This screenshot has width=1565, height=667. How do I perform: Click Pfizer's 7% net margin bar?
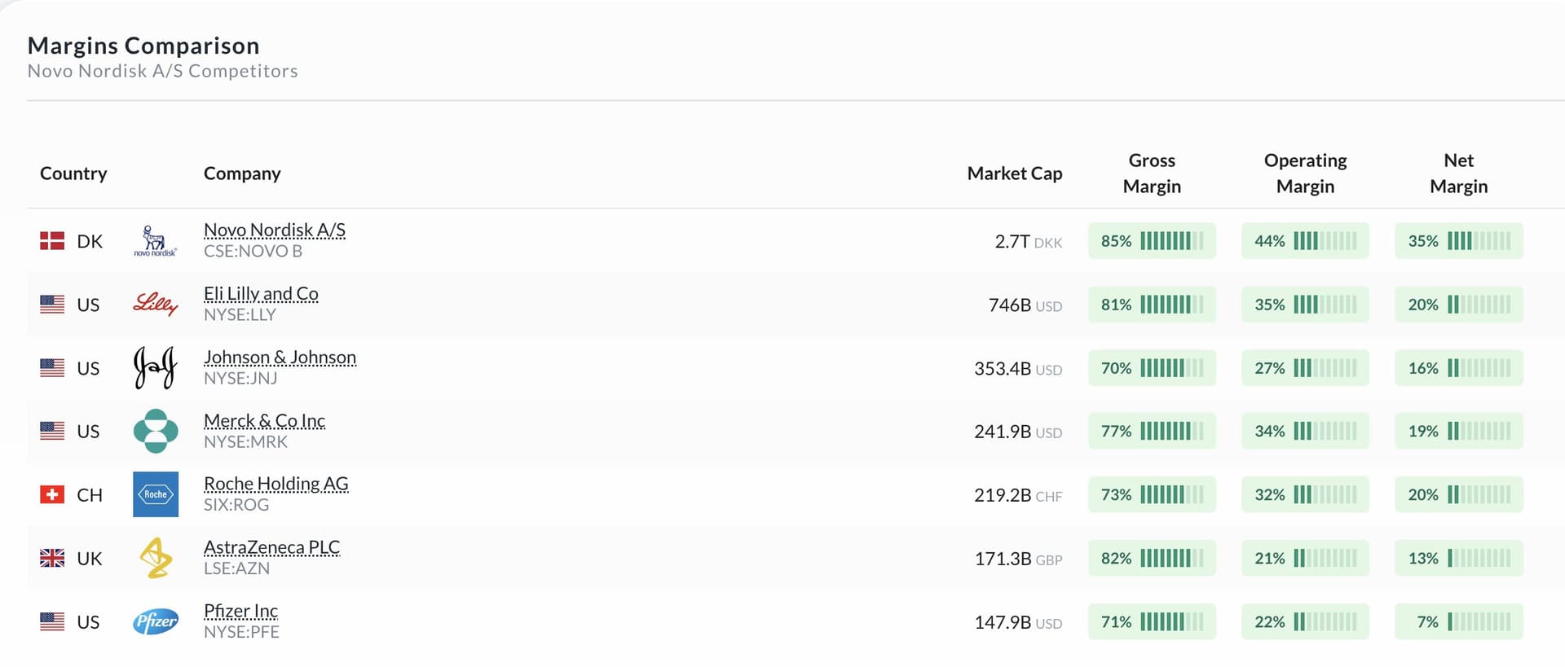pyautogui.click(x=1458, y=621)
